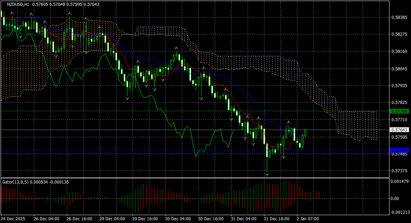Click the 2 Jan 07:00 time label
411x223 pixels.
pos(308,219)
